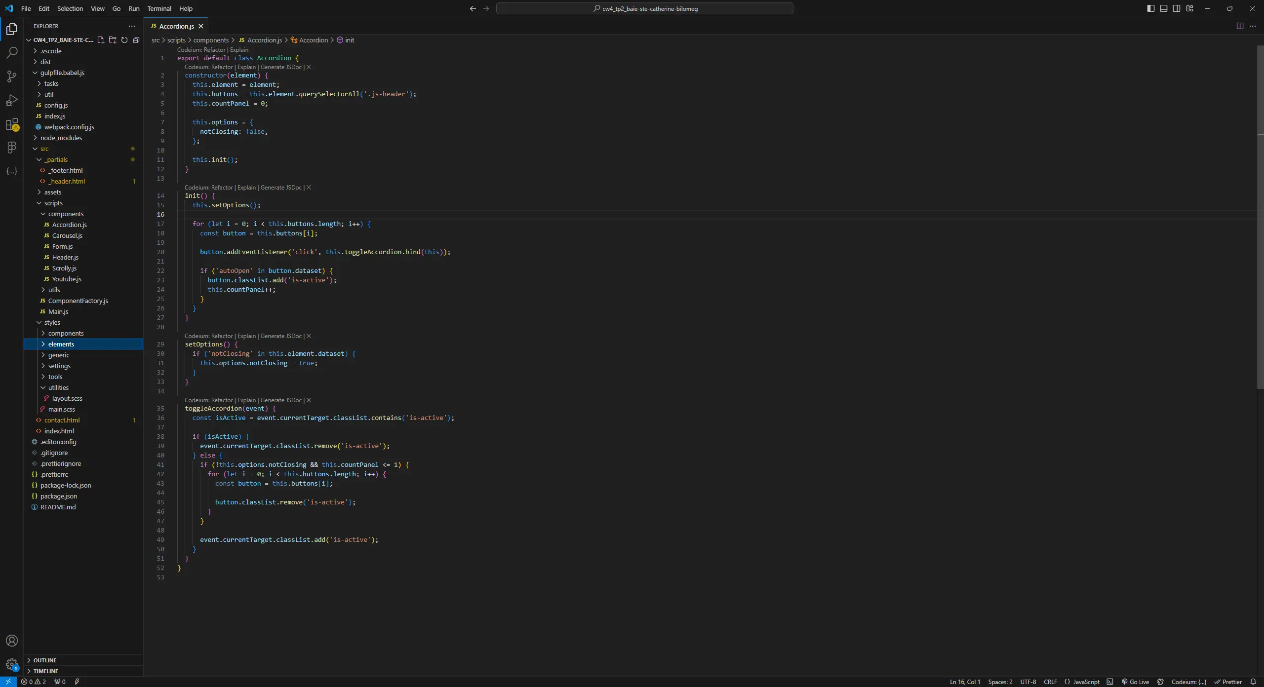
Task: Refresh the Explorer file tree
Action: 124,40
